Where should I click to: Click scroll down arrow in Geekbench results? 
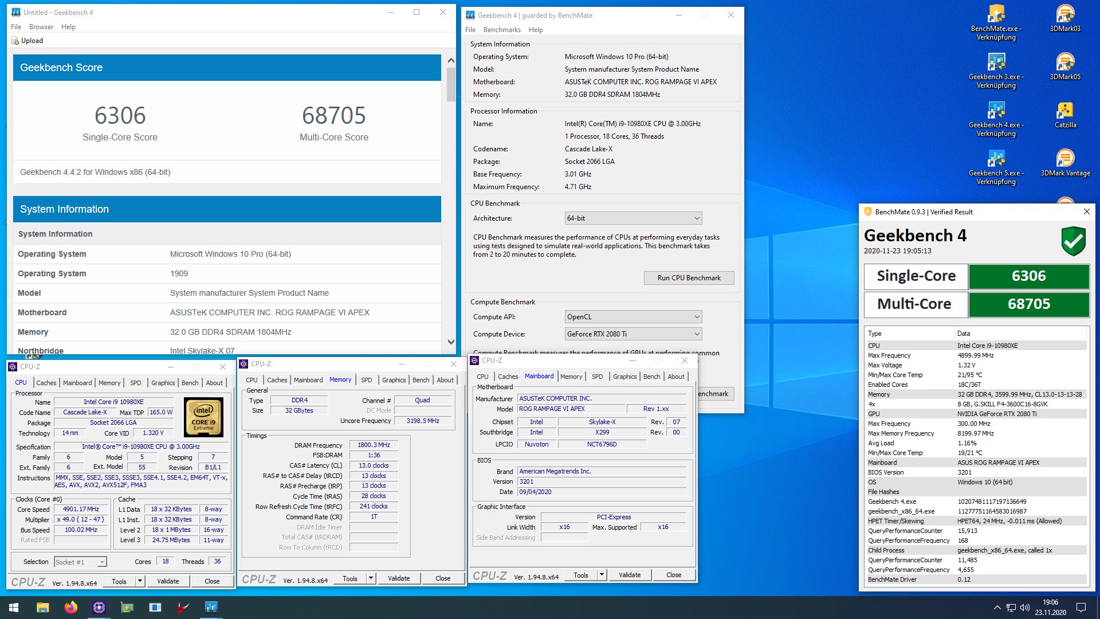pyautogui.click(x=451, y=342)
